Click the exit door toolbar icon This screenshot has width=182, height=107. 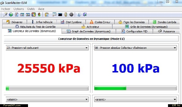(x=85, y=14)
